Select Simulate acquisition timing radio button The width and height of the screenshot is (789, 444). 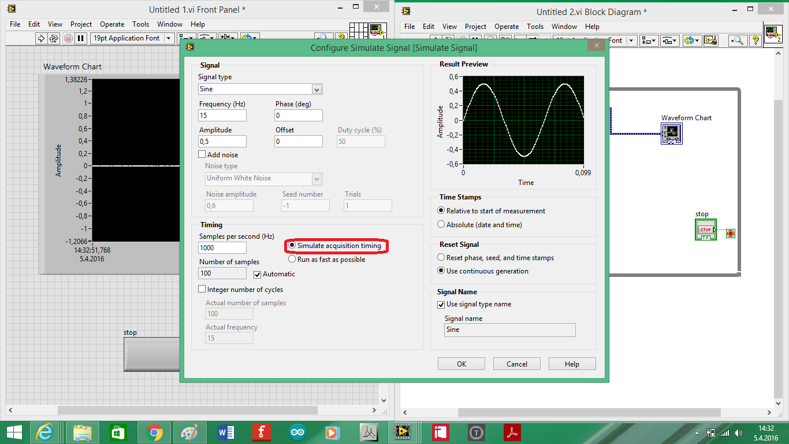[x=292, y=246]
